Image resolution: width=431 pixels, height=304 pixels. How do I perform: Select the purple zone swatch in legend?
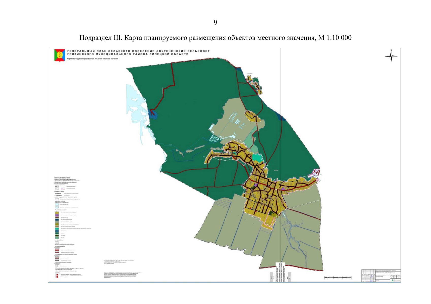57,215
